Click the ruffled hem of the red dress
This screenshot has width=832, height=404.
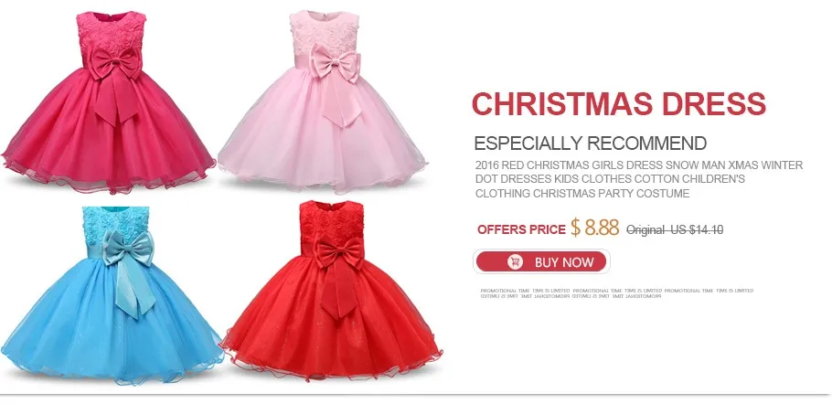[332, 363]
